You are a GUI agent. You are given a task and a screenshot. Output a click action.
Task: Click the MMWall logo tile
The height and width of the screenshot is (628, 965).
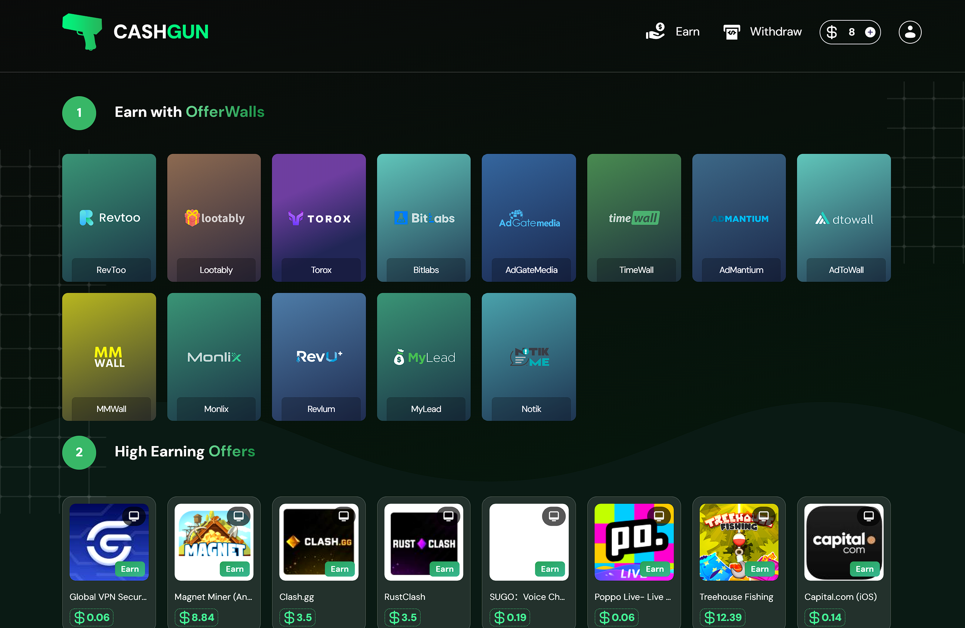(109, 357)
